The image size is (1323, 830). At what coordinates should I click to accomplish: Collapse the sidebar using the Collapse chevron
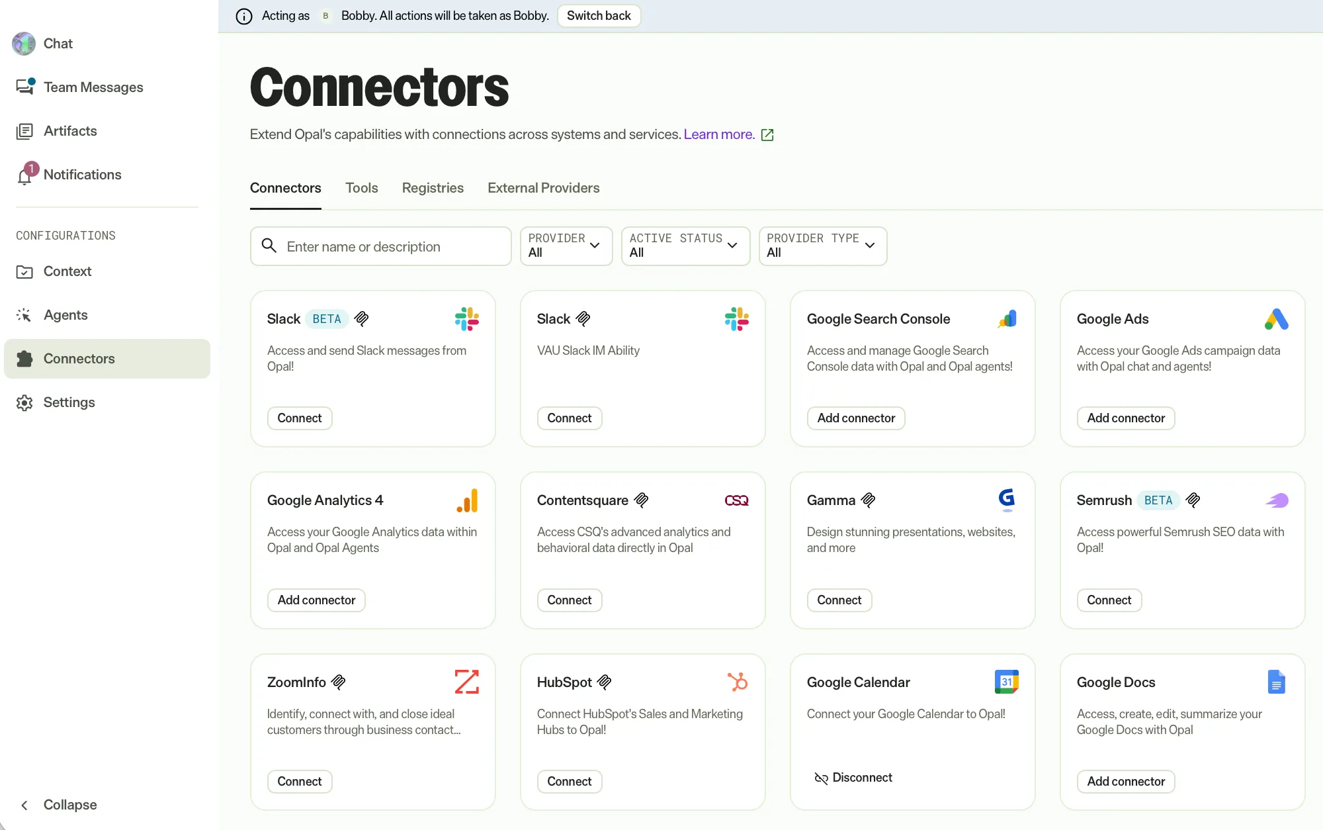24,806
